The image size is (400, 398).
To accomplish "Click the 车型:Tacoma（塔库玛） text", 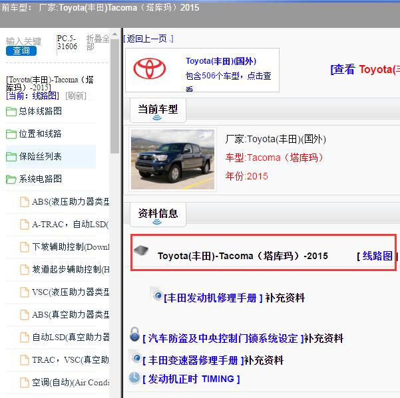I will coord(274,157).
